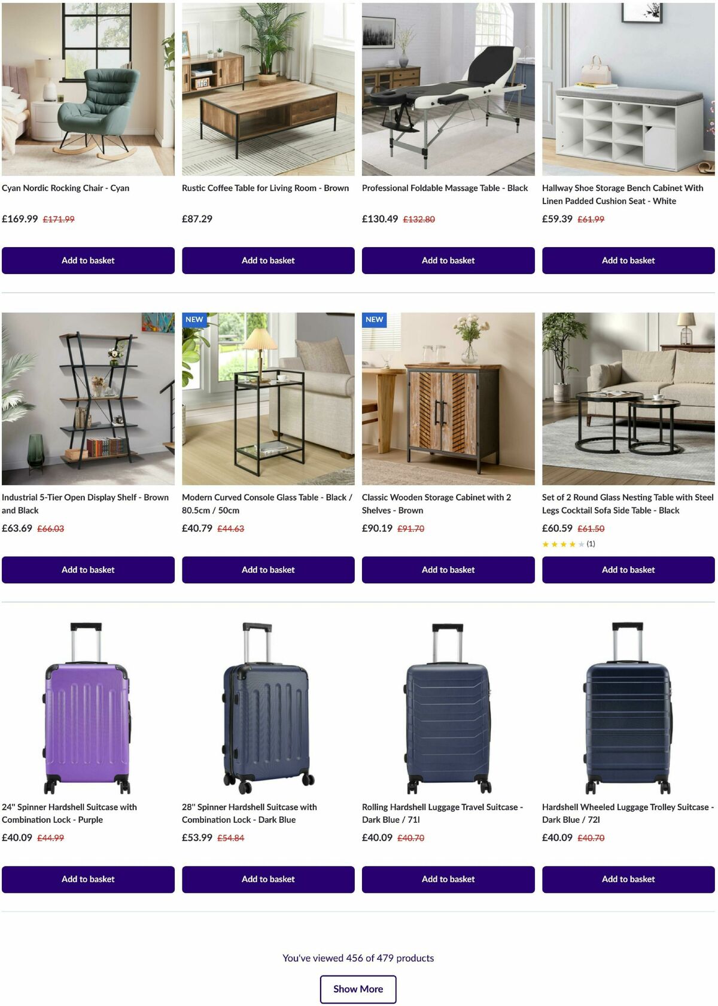This screenshot has height=1006, width=718.
Task: Click the NEW badge on console glass table
Action: (x=193, y=320)
